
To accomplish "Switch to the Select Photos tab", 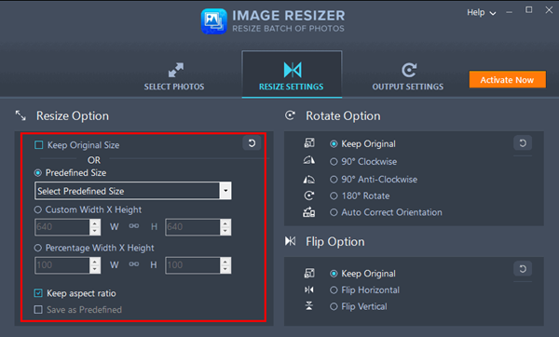I will (174, 76).
